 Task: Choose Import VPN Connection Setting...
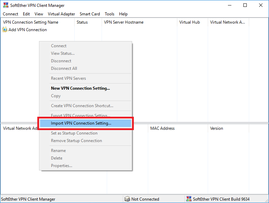click(x=86, y=123)
